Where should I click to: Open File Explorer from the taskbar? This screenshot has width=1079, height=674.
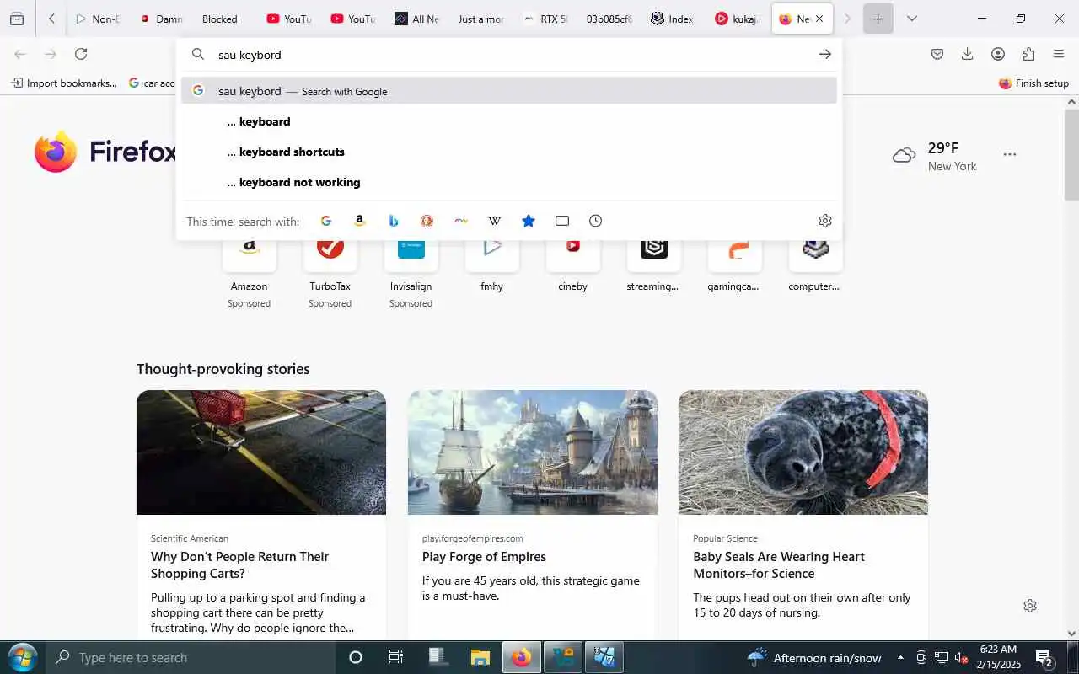point(480,658)
